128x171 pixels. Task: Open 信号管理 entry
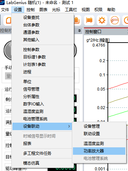tap(43, 89)
